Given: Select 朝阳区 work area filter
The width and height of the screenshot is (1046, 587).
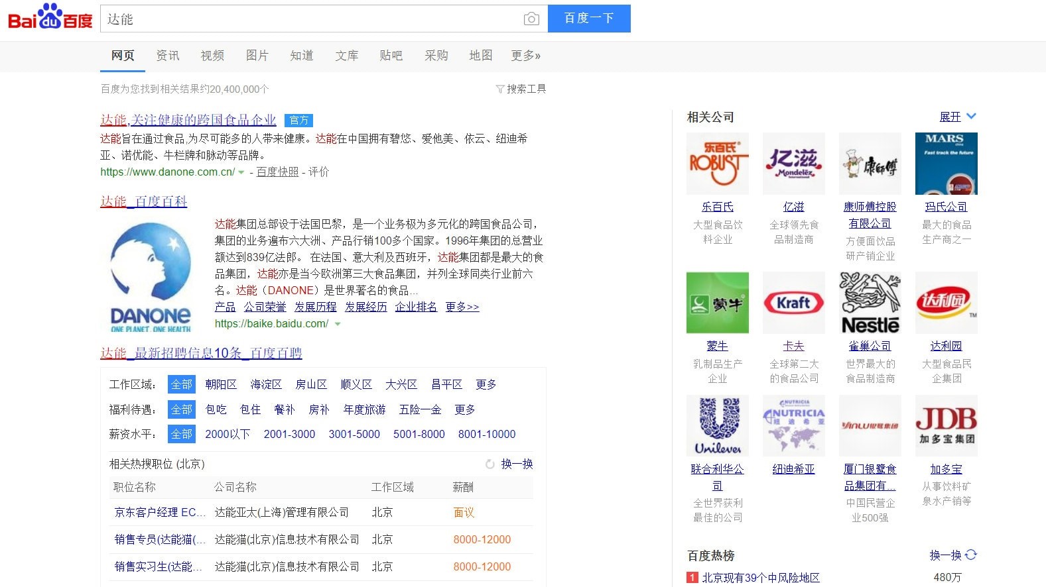Looking at the screenshot, I should (221, 384).
